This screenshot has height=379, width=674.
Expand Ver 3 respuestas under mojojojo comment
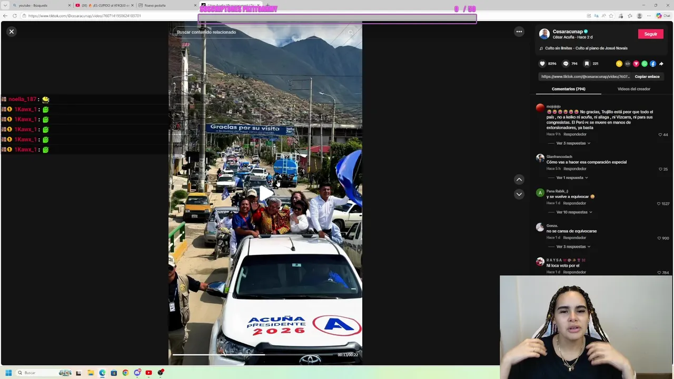pyautogui.click(x=573, y=143)
